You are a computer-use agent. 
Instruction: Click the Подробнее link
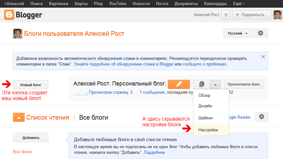[154, 153]
